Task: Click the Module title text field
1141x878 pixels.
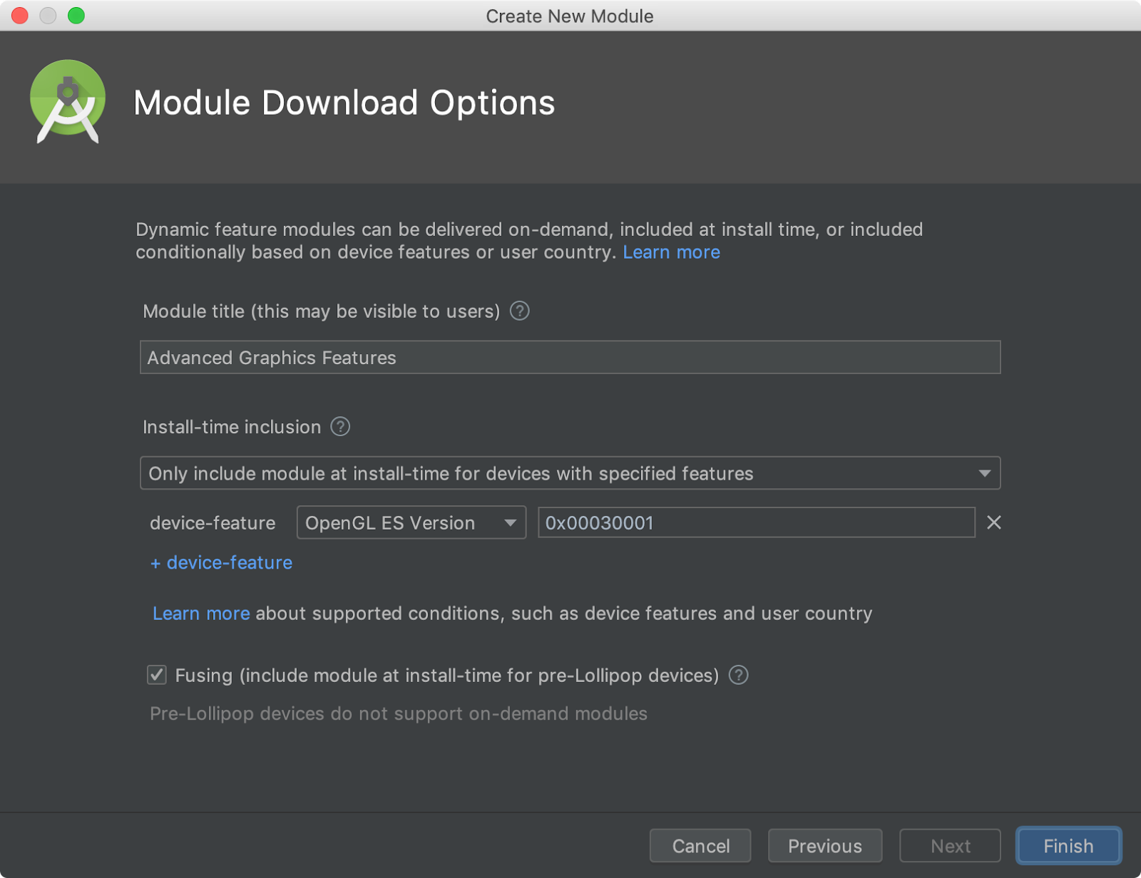Action: click(x=570, y=357)
